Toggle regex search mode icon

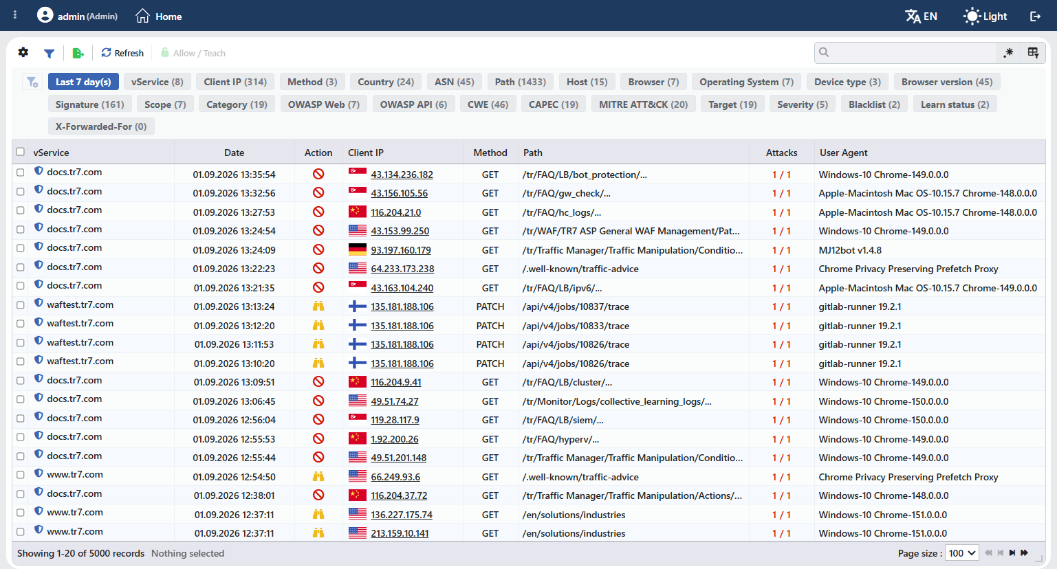pyautogui.click(x=1008, y=53)
